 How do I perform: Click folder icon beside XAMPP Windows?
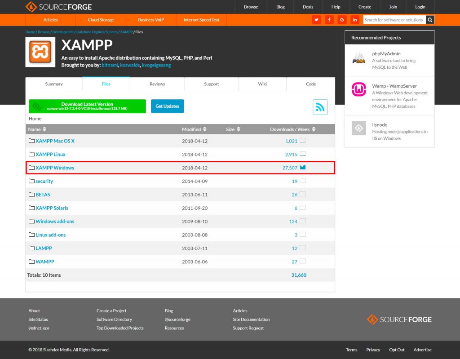32,168
